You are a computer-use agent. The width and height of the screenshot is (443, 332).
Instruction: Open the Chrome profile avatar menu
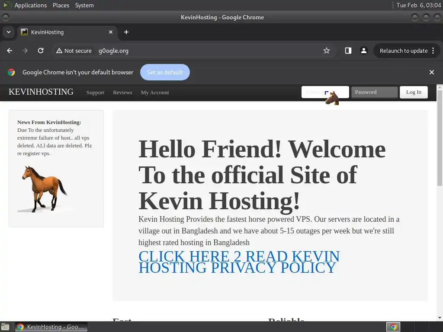tap(363, 51)
